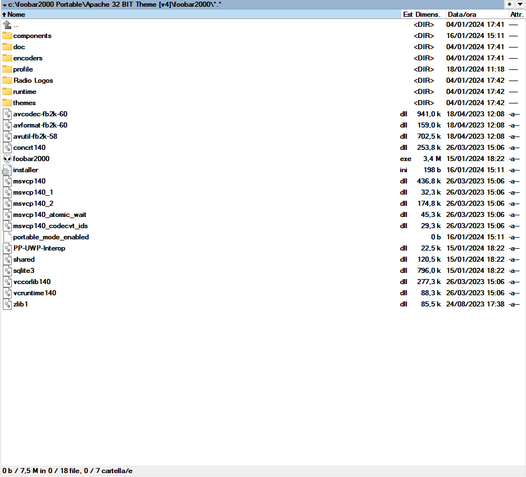Click the msvcp140_1 dll file icon
This screenshot has width=526, height=477.
coord(7,192)
